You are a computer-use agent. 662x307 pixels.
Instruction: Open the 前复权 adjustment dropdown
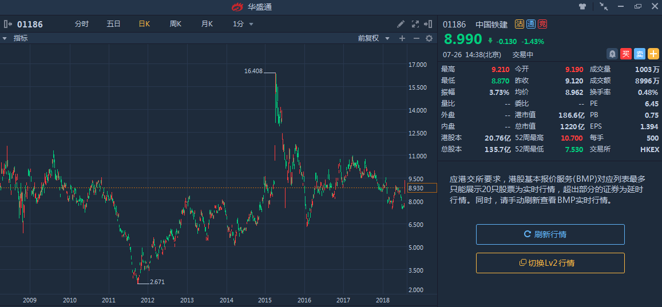pos(374,38)
